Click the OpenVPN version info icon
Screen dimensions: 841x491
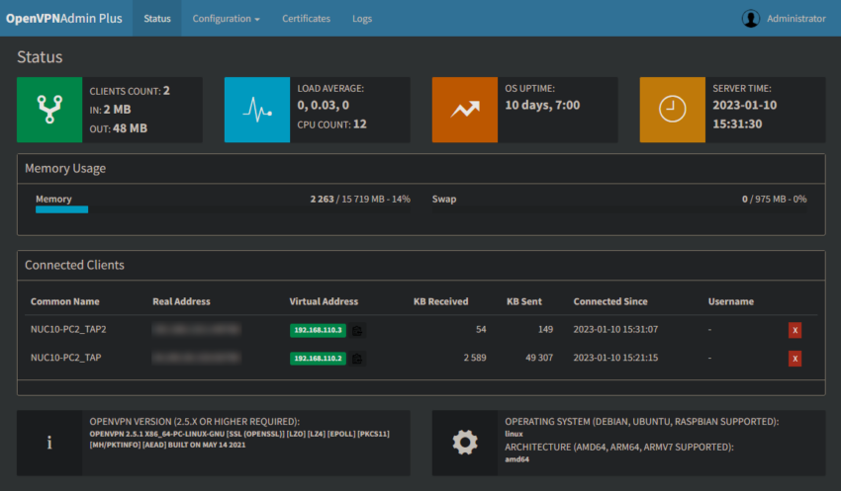point(49,443)
